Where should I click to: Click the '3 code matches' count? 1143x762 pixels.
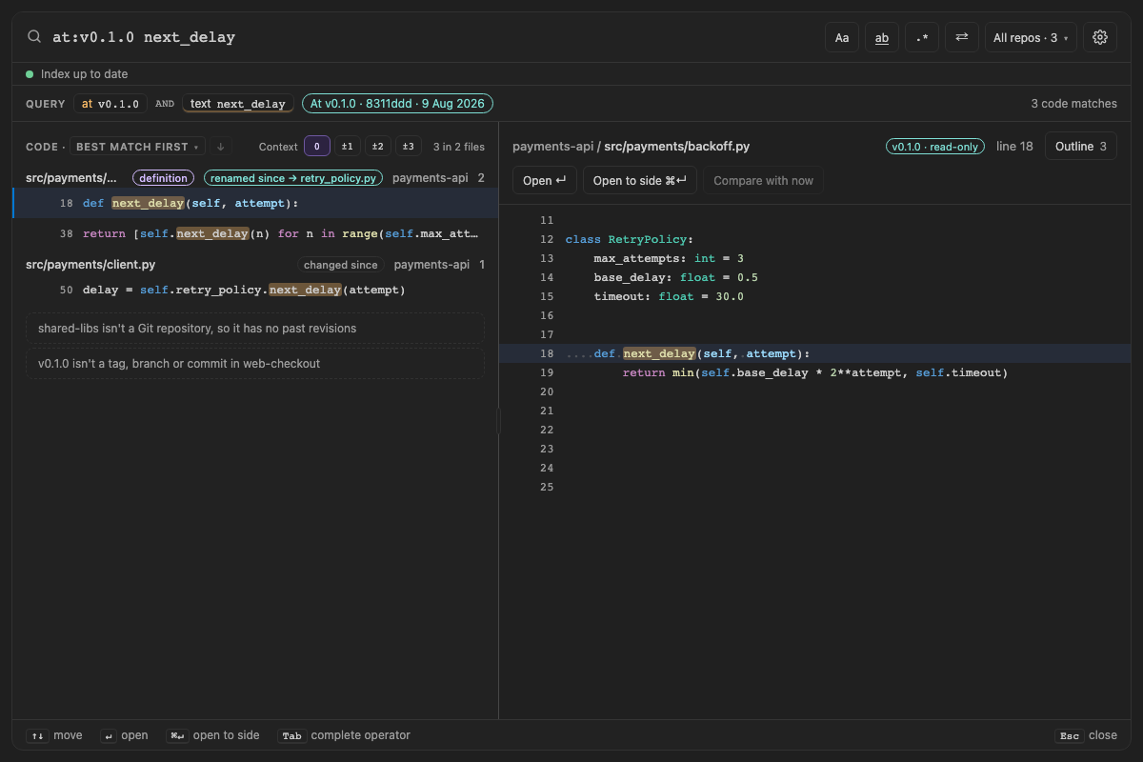pyautogui.click(x=1073, y=104)
